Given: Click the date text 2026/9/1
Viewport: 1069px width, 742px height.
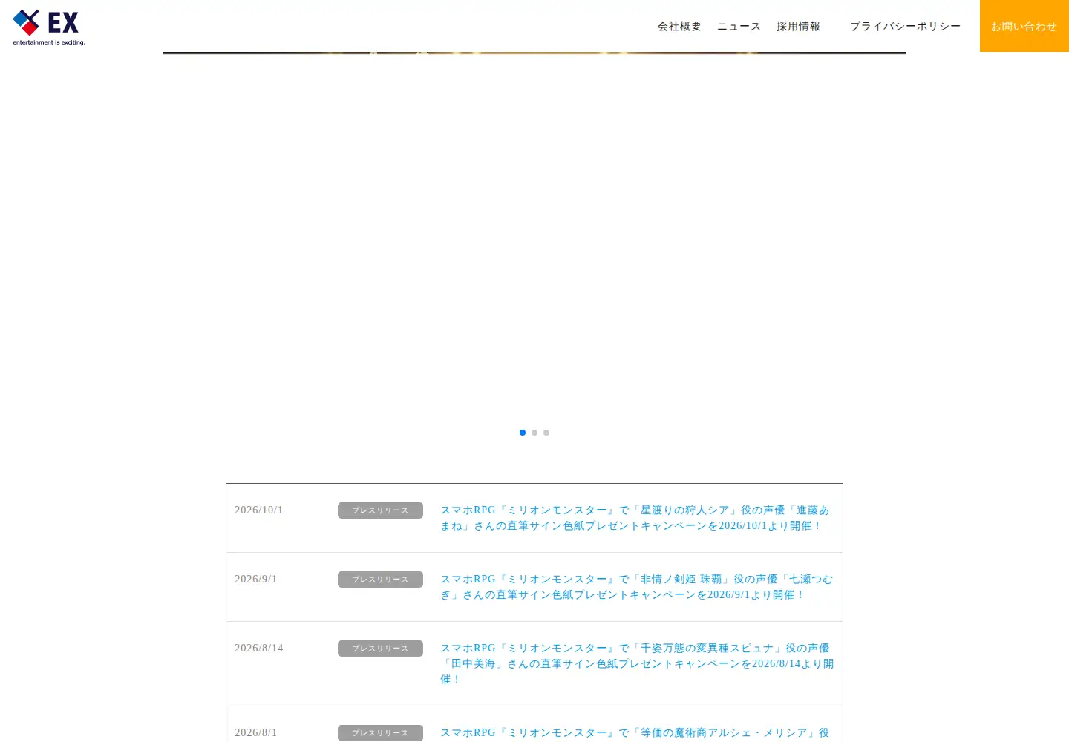Looking at the screenshot, I should (x=256, y=580).
